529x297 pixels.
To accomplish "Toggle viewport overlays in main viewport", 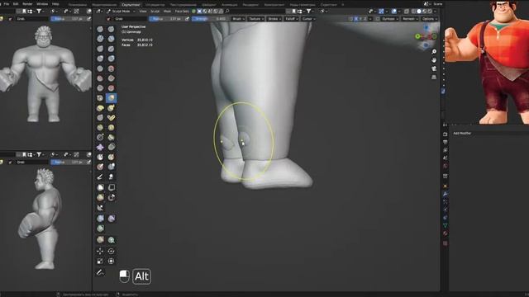I will coord(394,12).
